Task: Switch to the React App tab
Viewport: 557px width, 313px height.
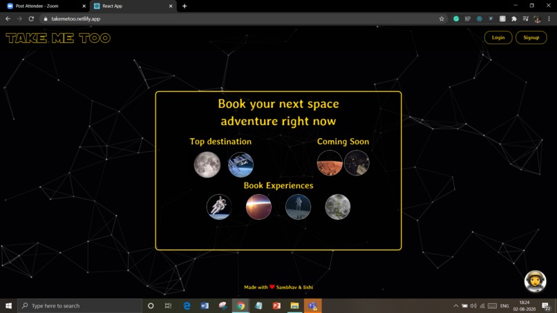Action: [x=133, y=6]
